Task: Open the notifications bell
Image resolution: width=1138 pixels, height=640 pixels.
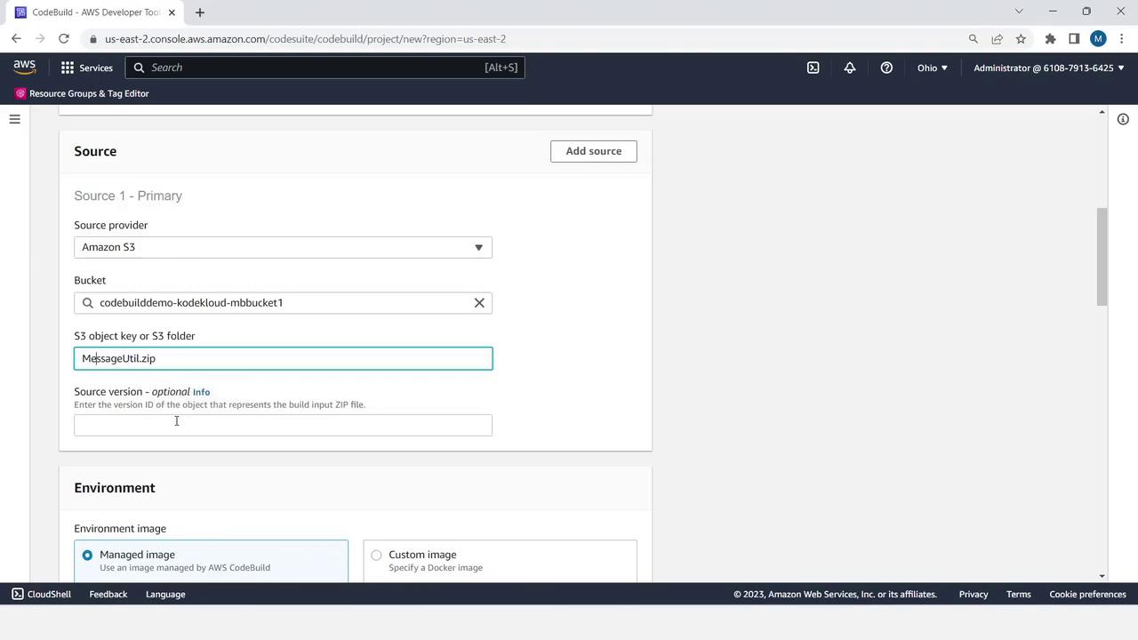Action: (x=850, y=68)
